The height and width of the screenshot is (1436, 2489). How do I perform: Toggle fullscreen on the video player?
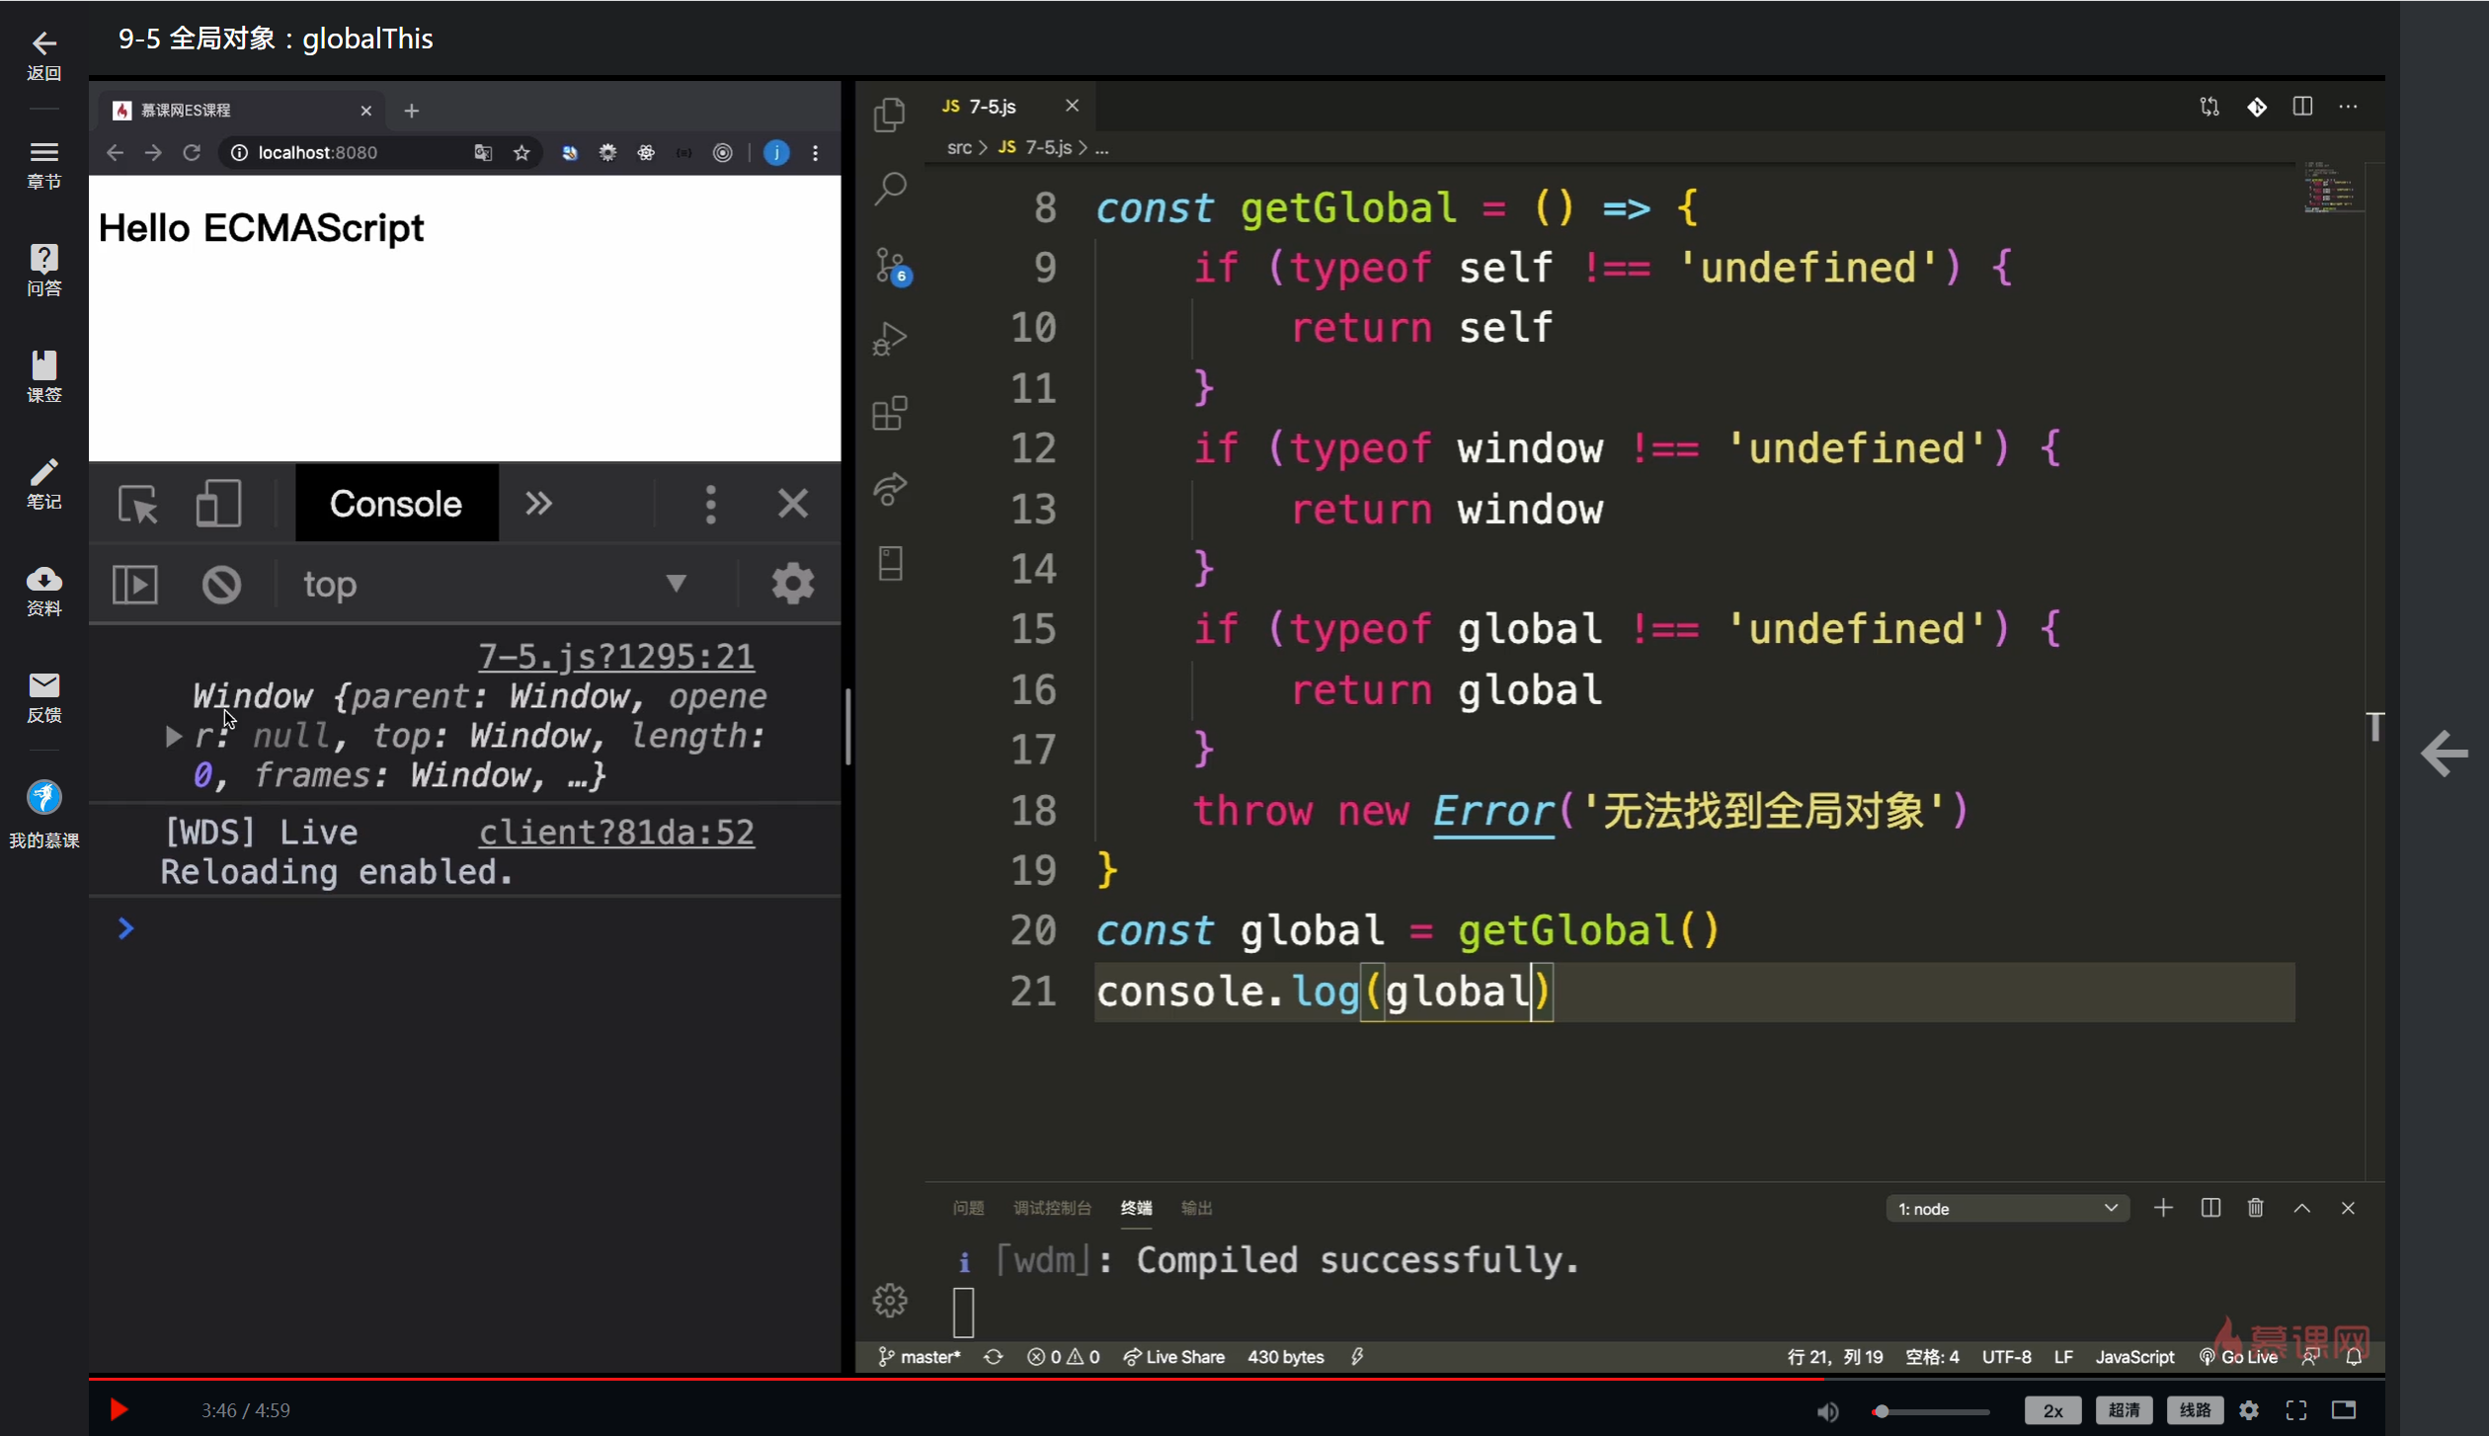[x=2296, y=1410]
